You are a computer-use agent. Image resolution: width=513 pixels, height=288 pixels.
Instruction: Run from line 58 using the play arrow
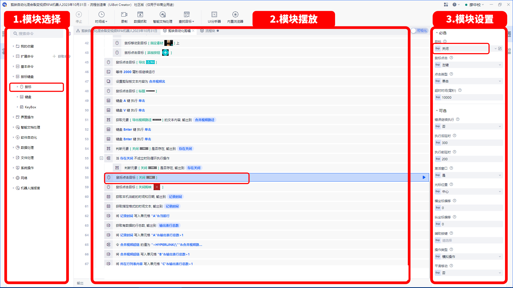pos(424,177)
